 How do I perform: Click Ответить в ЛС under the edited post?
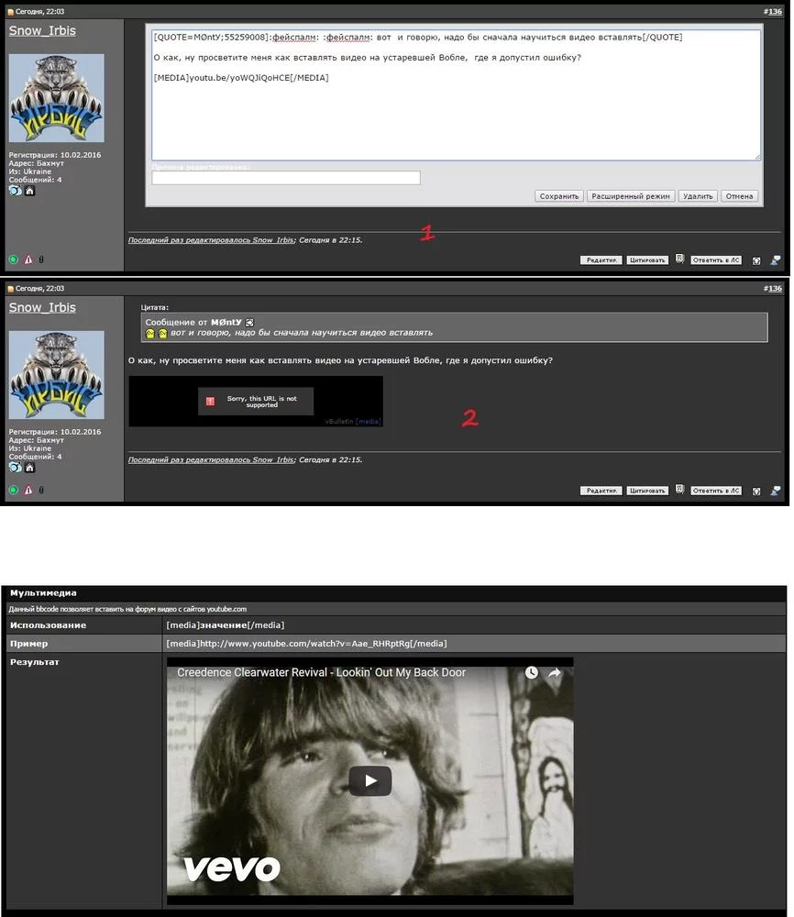716,260
